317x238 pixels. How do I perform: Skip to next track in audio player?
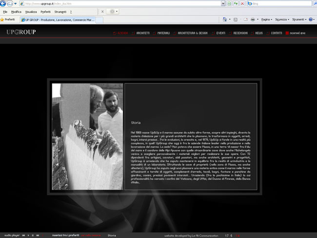[38, 236]
